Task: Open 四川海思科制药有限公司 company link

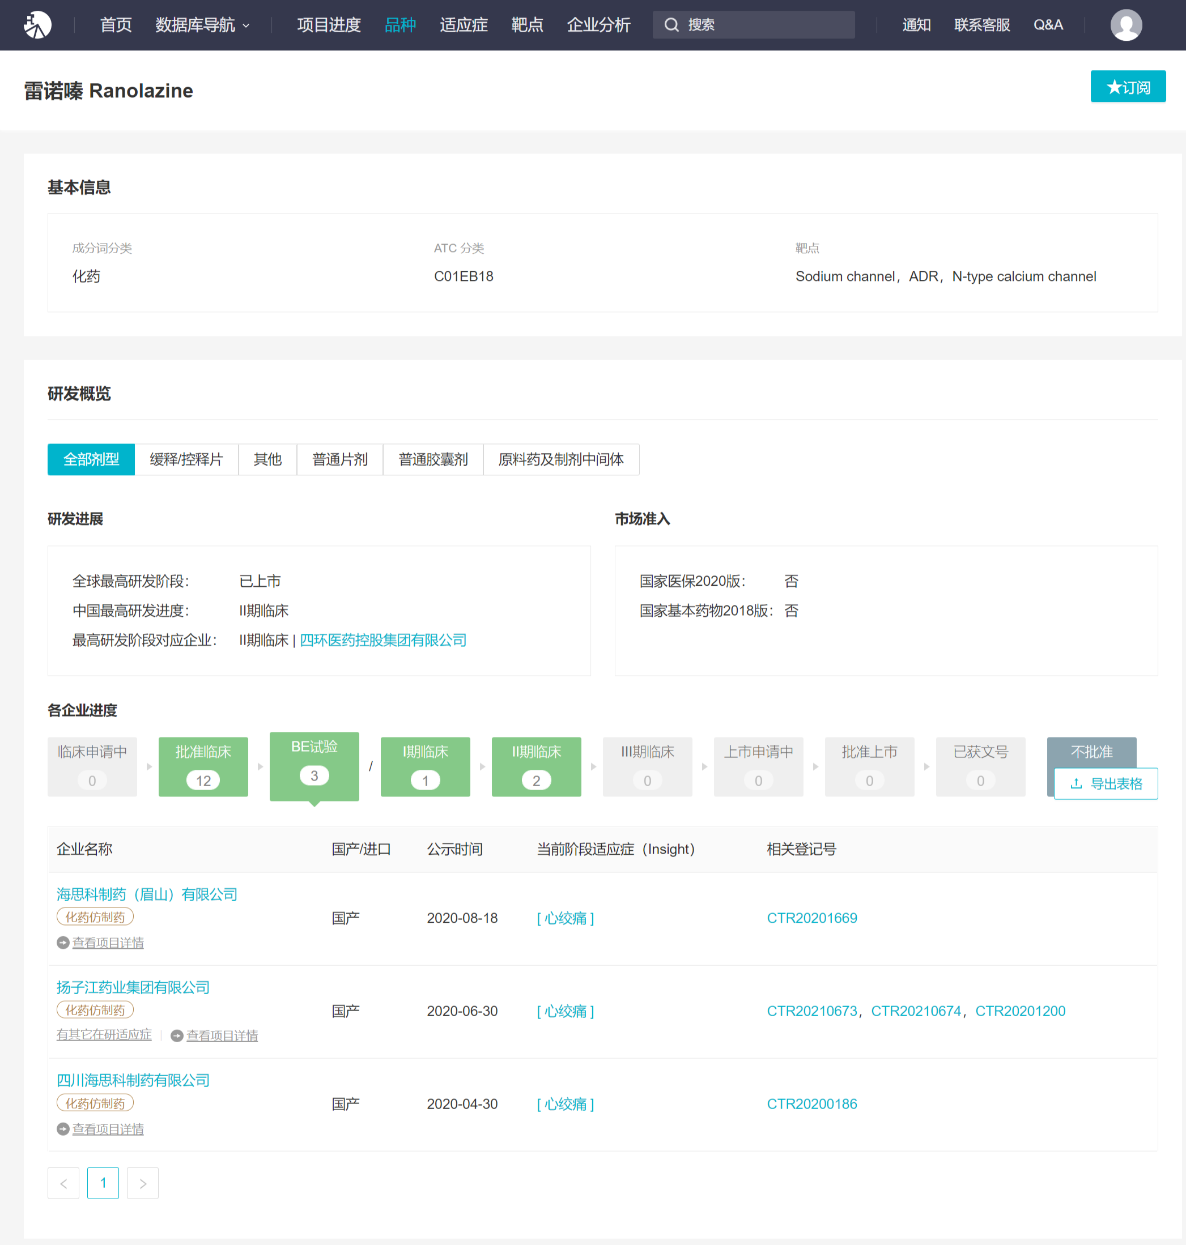Action: [x=133, y=1080]
